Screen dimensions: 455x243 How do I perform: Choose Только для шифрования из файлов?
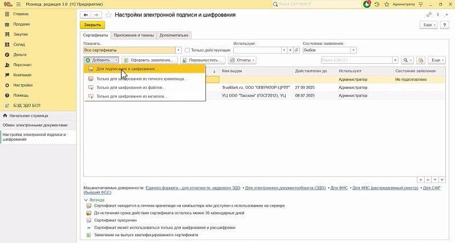pyautogui.click(x=144, y=88)
